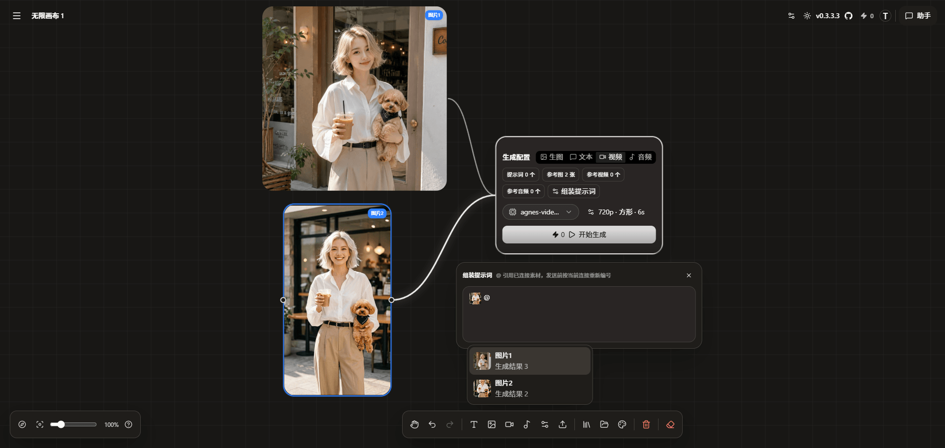Open the help question mark icon near zoom

[x=128, y=424]
